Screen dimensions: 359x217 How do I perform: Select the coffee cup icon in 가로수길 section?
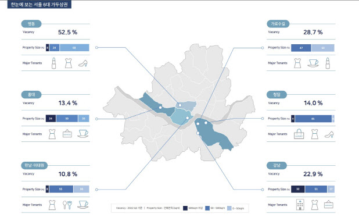pos(313,63)
